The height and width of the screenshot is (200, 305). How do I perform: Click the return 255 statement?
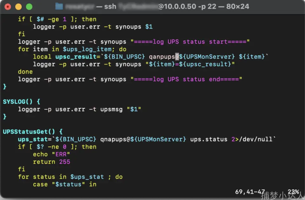51,162
